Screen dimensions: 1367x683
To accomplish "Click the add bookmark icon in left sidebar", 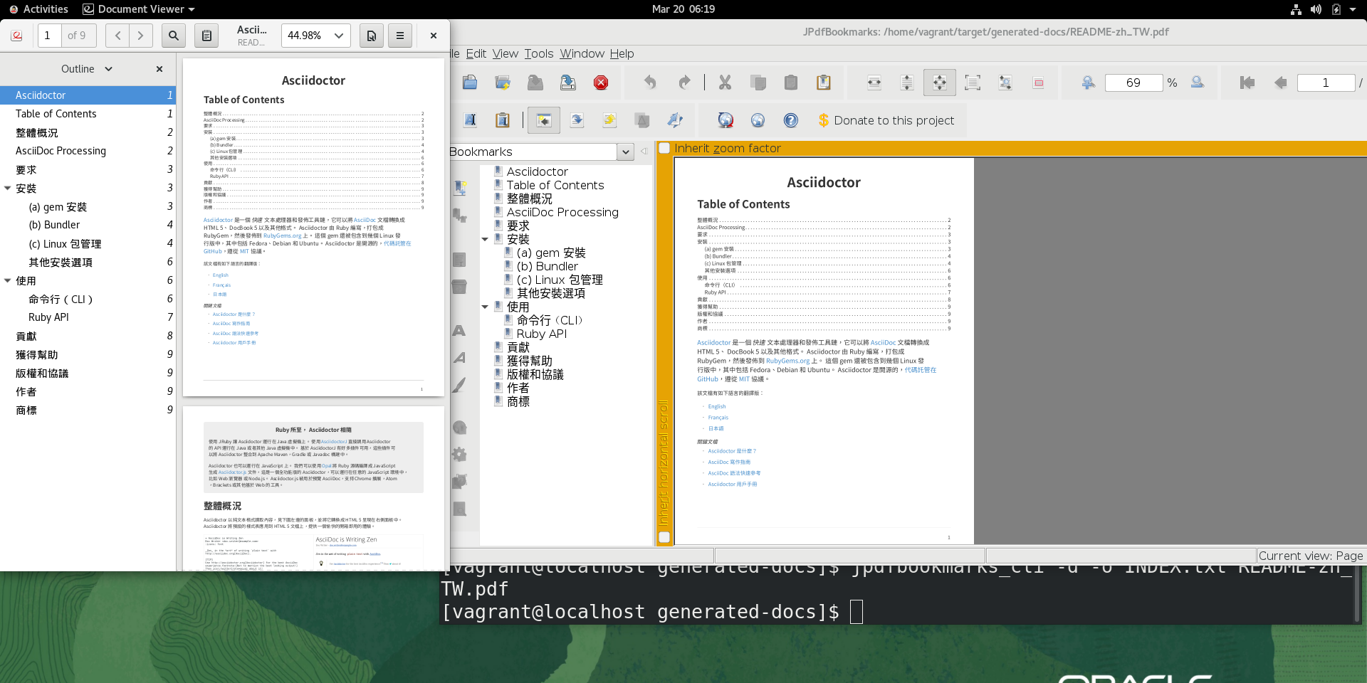I will point(460,188).
